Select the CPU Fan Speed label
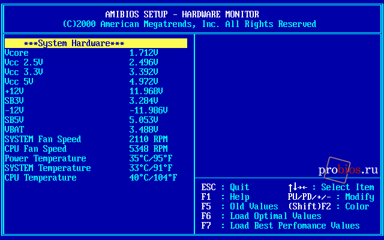 click(36, 149)
